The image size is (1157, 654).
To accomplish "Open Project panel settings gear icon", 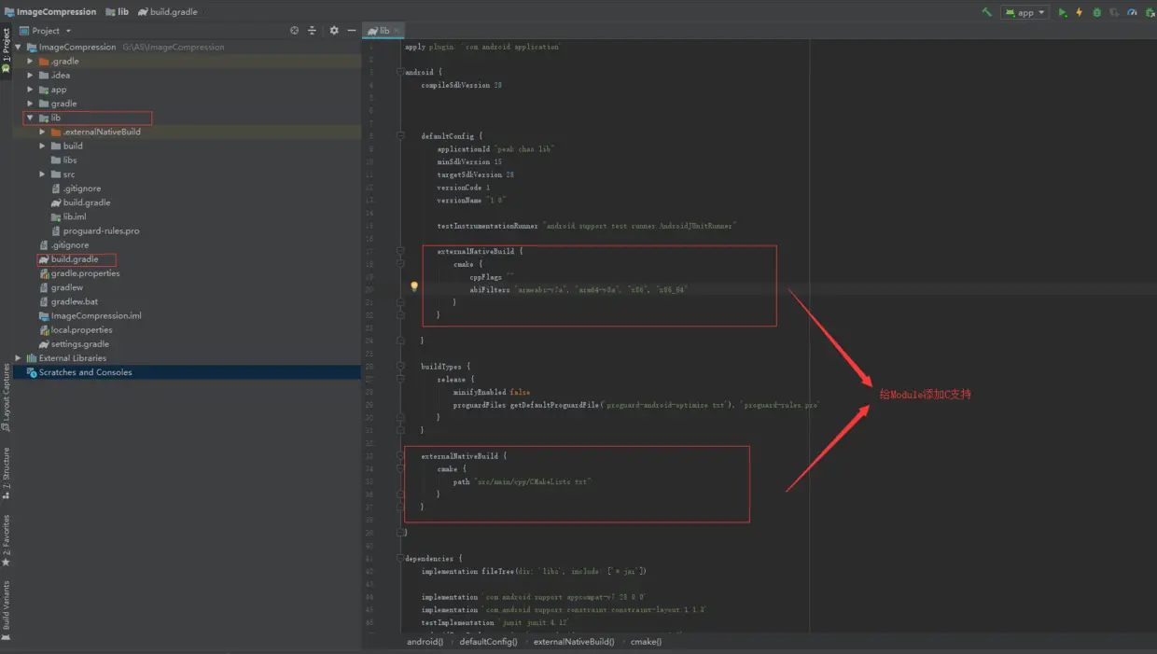I will 334,31.
